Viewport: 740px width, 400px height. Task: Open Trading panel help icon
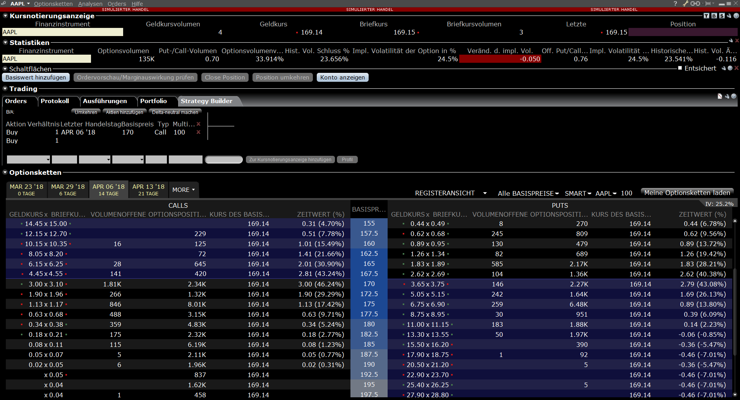tap(734, 96)
